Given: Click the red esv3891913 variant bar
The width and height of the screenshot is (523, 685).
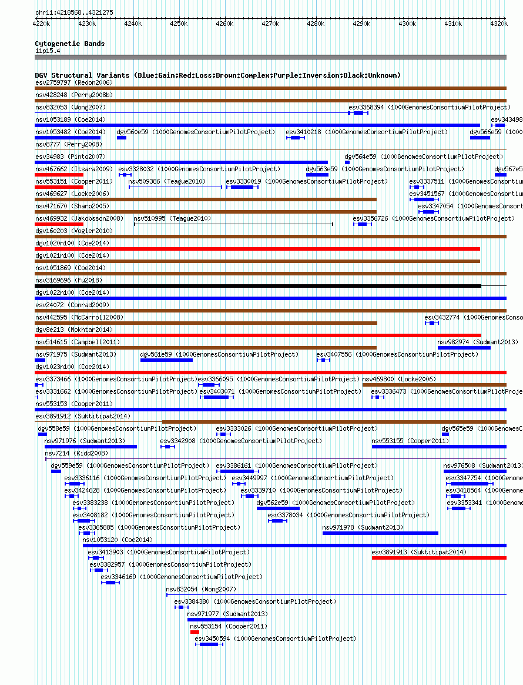Looking at the screenshot, I should [x=439, y=558].
